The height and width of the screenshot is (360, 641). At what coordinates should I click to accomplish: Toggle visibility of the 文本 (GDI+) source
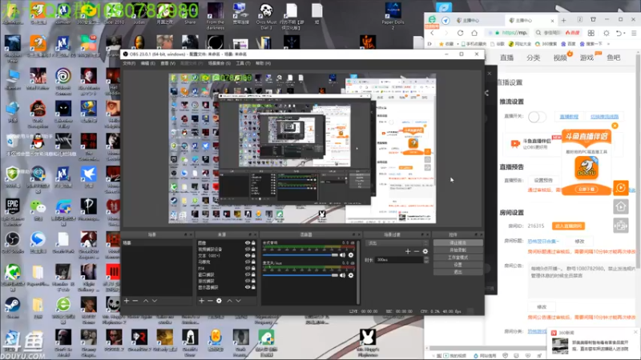coord(248,255)
